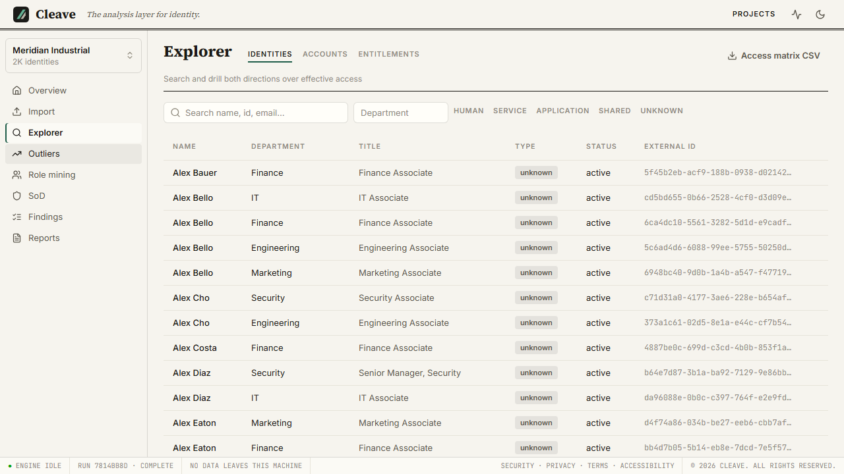
Task: Switch to the Identities tab
Action: 270,55
